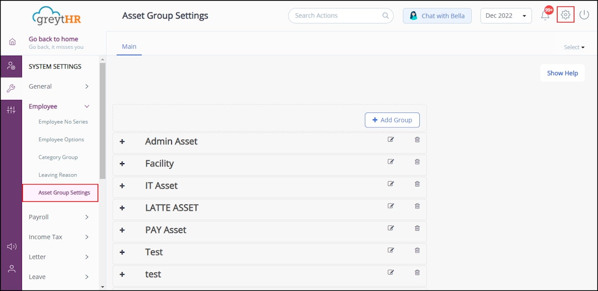Type in the Search Actions field
This screenshot has width=598, height=291.
pyautogui.click(x=337, y=15)
